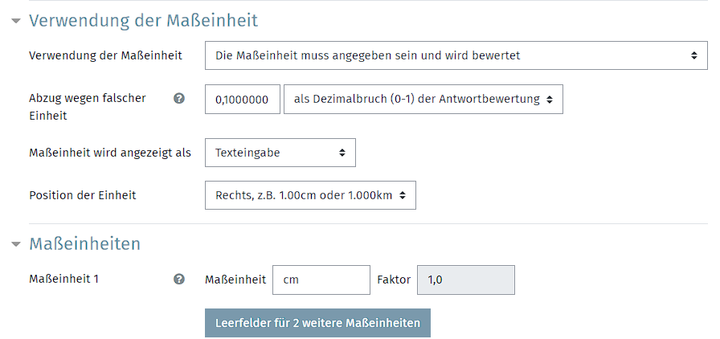The height and width of the screenshot is (339, 720).
Task: Open help for Abzug wegen falscher Einheit
Action: pyautogui.click(x=179, y=98)
